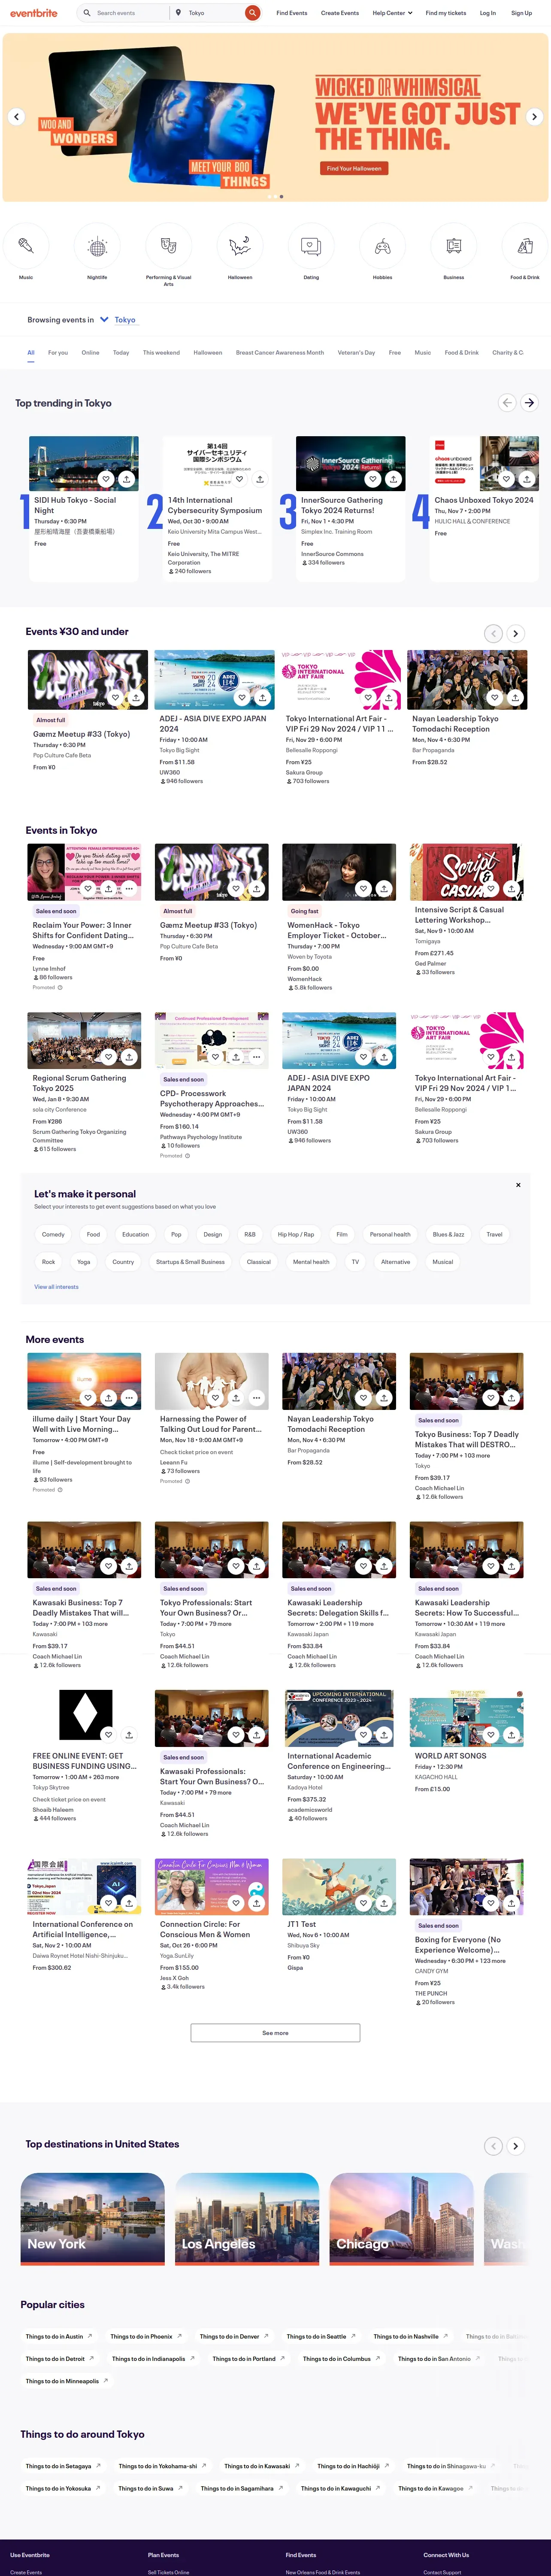Click Find my tickets link
The image size is (551, 2576).
(x=446, y=13)
